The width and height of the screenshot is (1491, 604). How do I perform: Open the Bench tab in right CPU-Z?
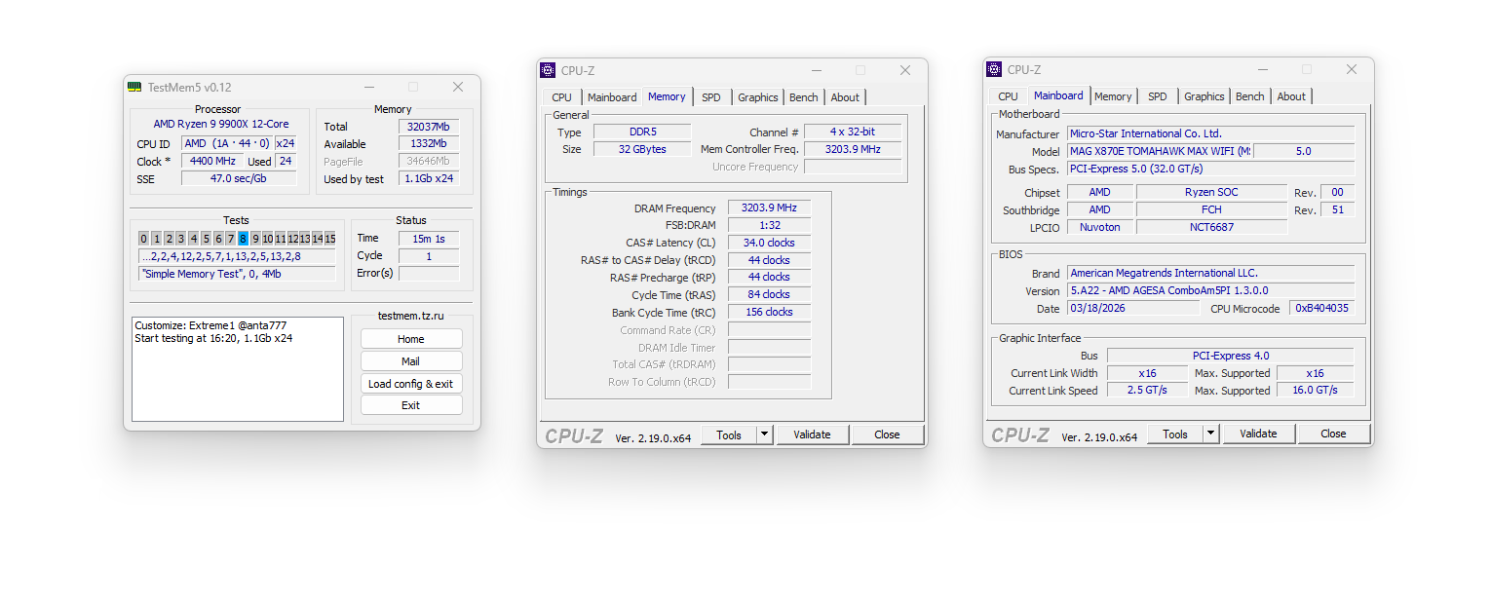(x=1249, y=95)
